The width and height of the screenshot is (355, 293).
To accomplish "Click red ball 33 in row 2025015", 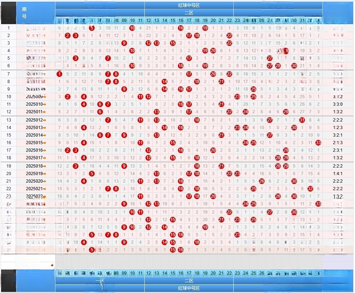I will 318,143.
